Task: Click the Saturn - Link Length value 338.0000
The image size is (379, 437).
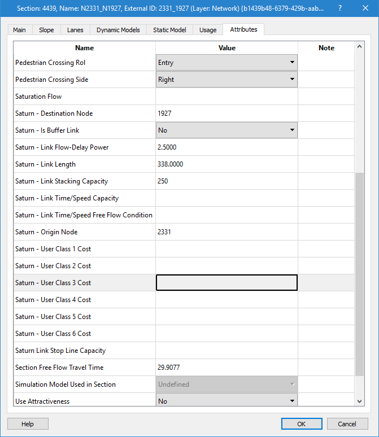Action: click(x=226, y=164)
